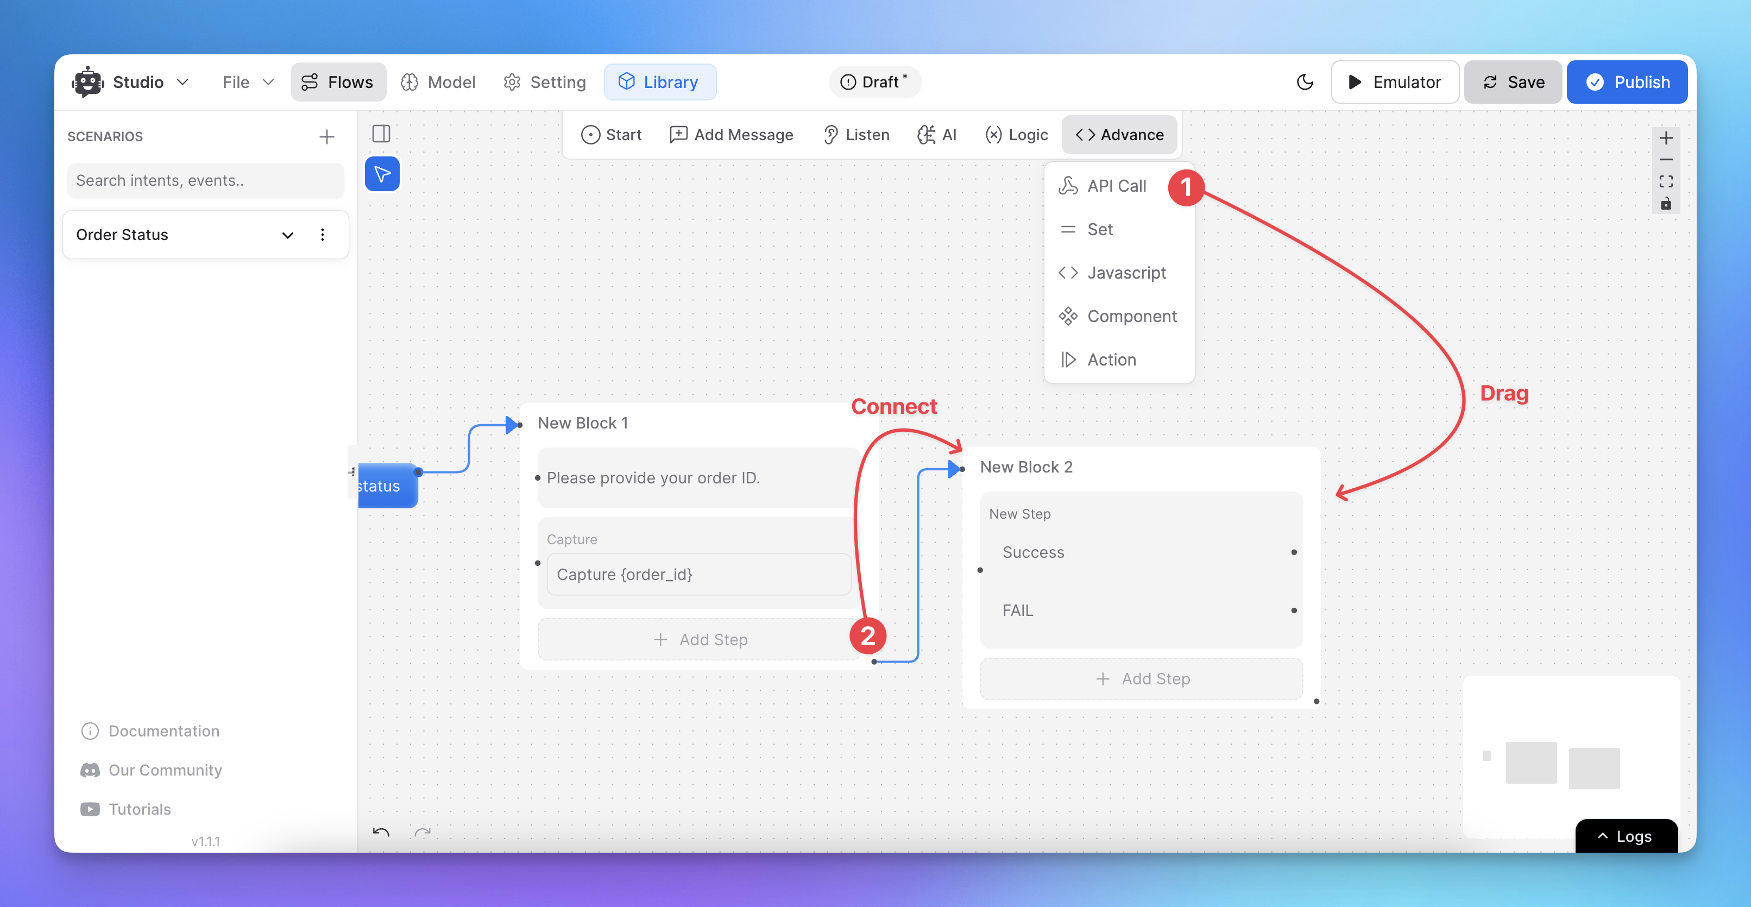Switch to the Model tab

pos(438,82)
